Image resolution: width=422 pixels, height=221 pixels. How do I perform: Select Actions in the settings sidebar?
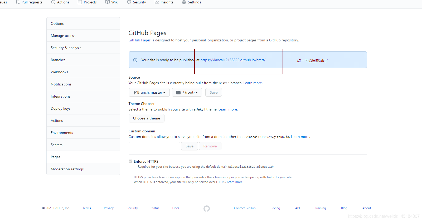(83, 121)
